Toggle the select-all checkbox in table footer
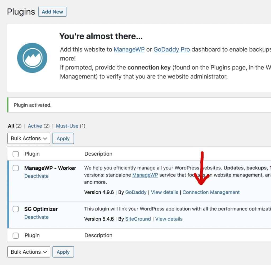Viewport: 271px width, 265px height. click(x=16, y=236)
